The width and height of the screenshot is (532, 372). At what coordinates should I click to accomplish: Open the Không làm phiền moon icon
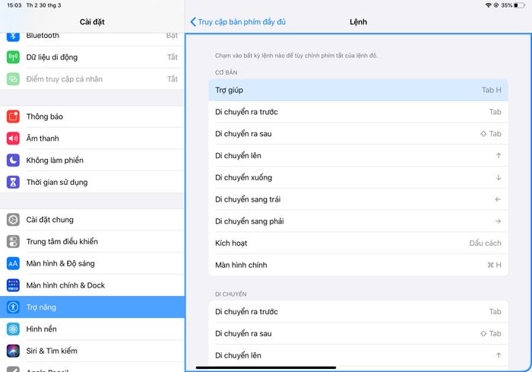coord(13,160)
